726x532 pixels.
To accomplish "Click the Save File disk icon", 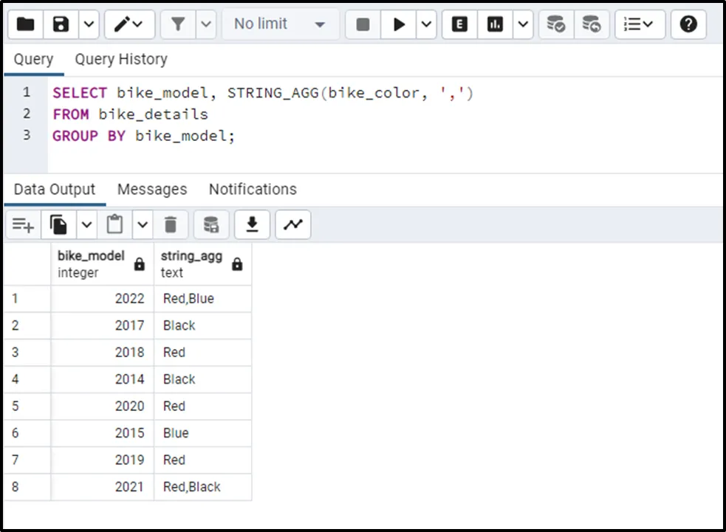I will (x=61, y=24).
